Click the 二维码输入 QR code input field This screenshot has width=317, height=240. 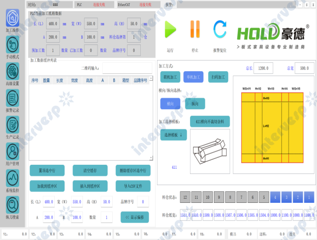(128, 68)
